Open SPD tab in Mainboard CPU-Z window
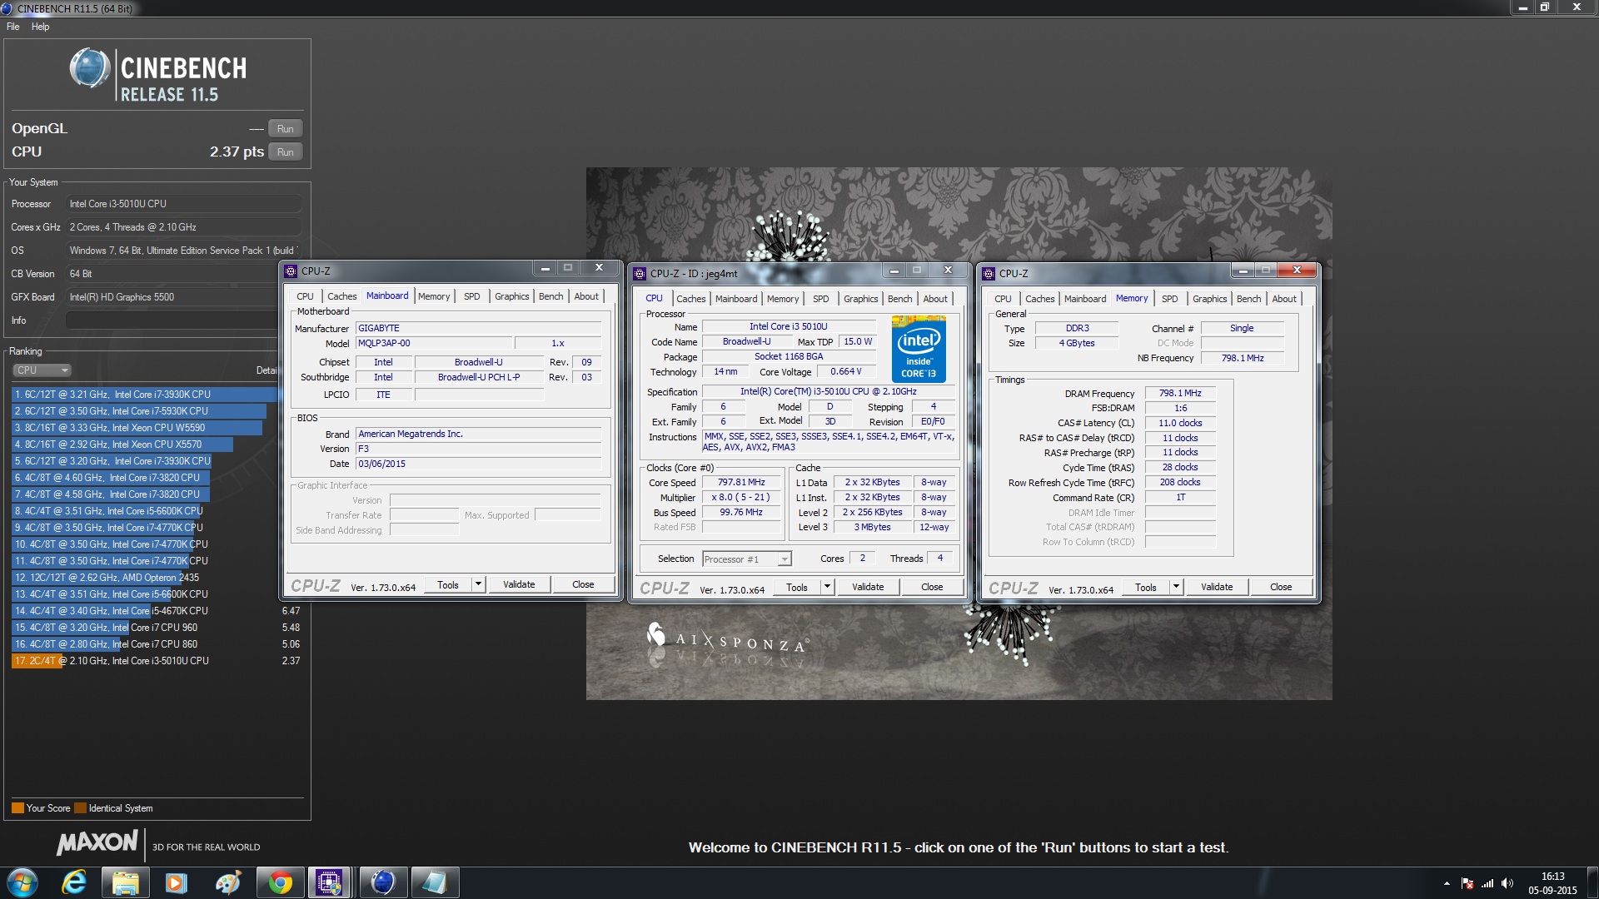Image resolution: width=1599 pixels, height=899 pixels. pos(471,296)
